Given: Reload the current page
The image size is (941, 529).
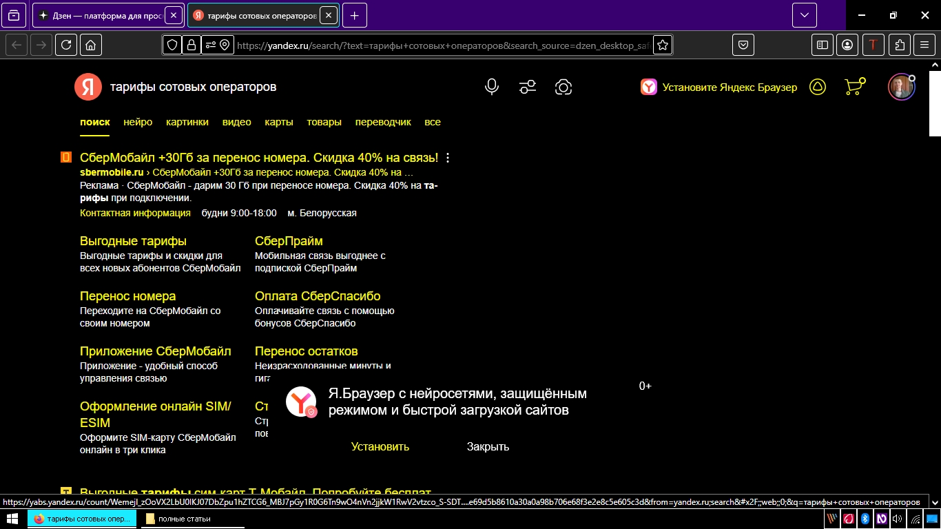Looking at the screenshot, I should [x=66, y=45].
